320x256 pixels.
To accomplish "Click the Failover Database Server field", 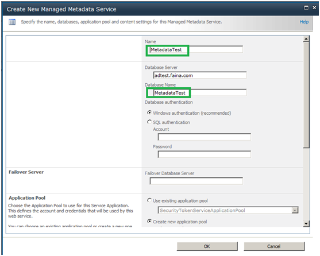I will pos(196,181).
